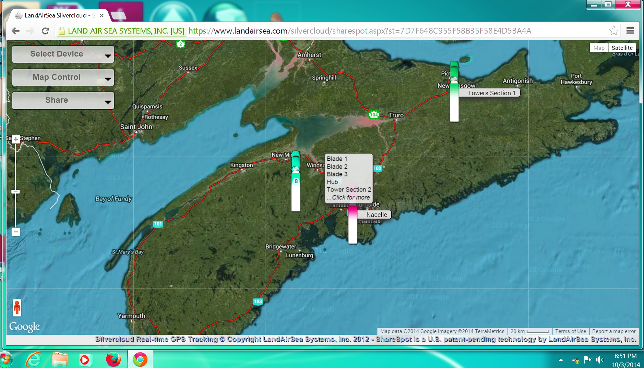Image resolution: width=644 pixels, height=368 pixels.
Task: Click the highway 102 shield marker
Action: (377, 168)
